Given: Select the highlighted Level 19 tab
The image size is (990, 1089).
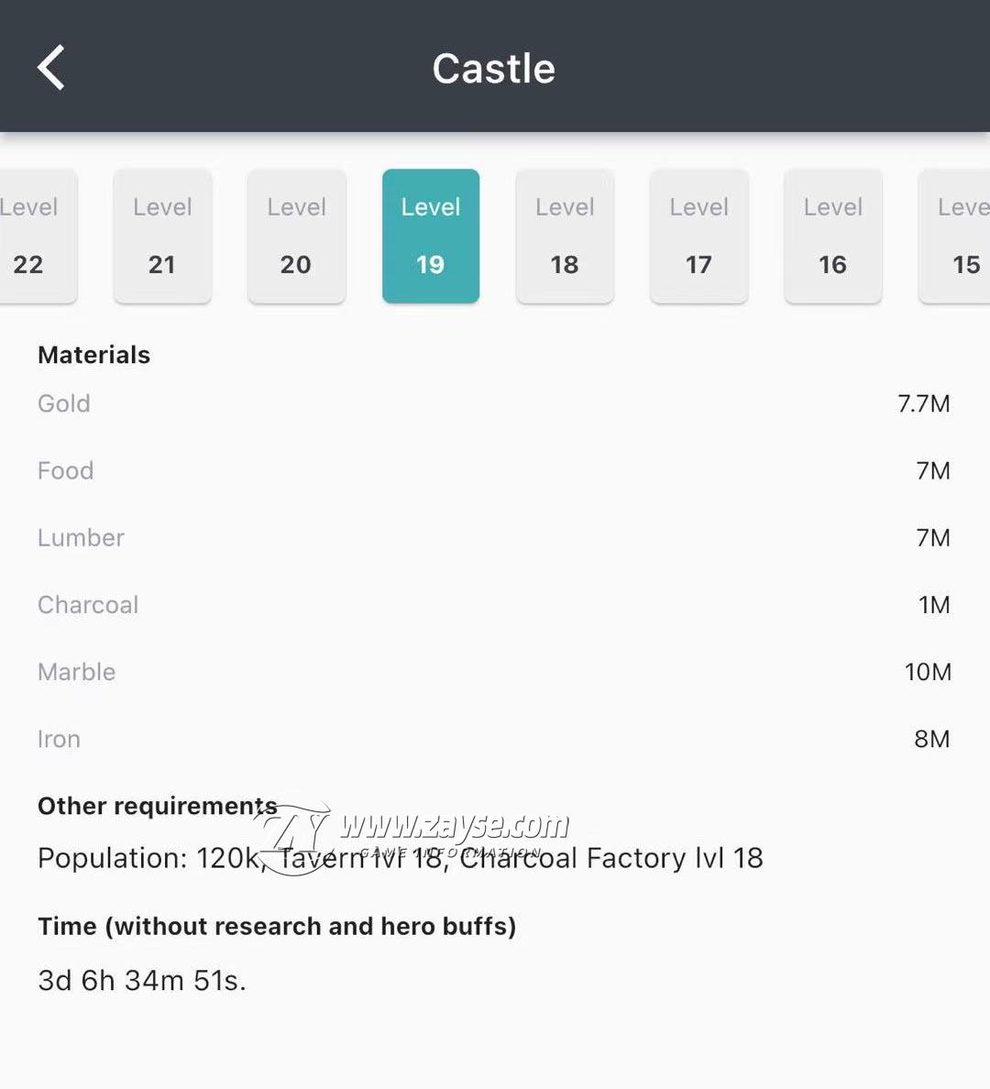Looking at the screenshot, I should click(431, 236).
